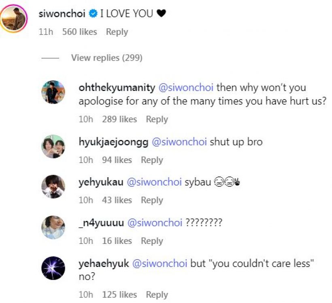This screenshot has width=332, height=303.
Task: Reply to _n4yuuuu's question marks comment
Action: 152,241
